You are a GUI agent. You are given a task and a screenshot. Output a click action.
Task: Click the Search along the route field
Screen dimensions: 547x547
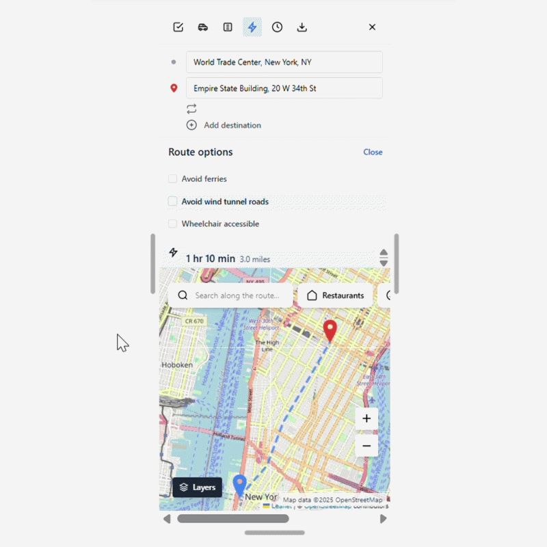(x=237, y=295)
